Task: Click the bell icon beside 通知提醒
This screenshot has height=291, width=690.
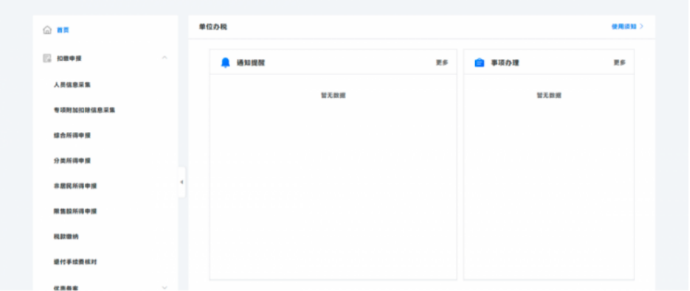Action: (225, 63)
